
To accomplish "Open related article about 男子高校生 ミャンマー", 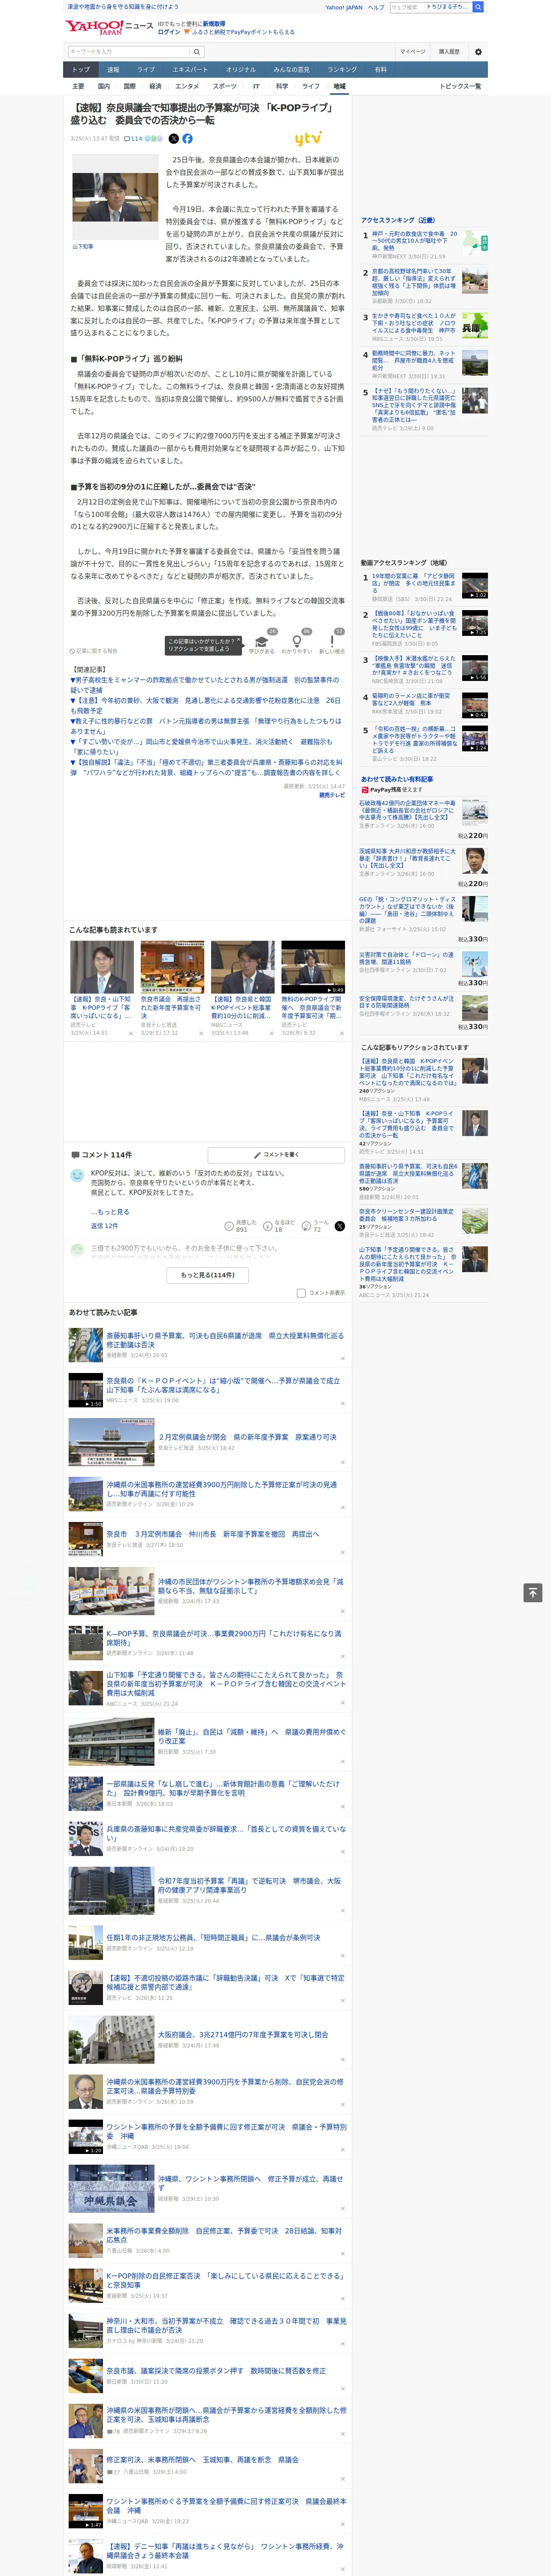I will pyautogui.click(x=205, y=685).
